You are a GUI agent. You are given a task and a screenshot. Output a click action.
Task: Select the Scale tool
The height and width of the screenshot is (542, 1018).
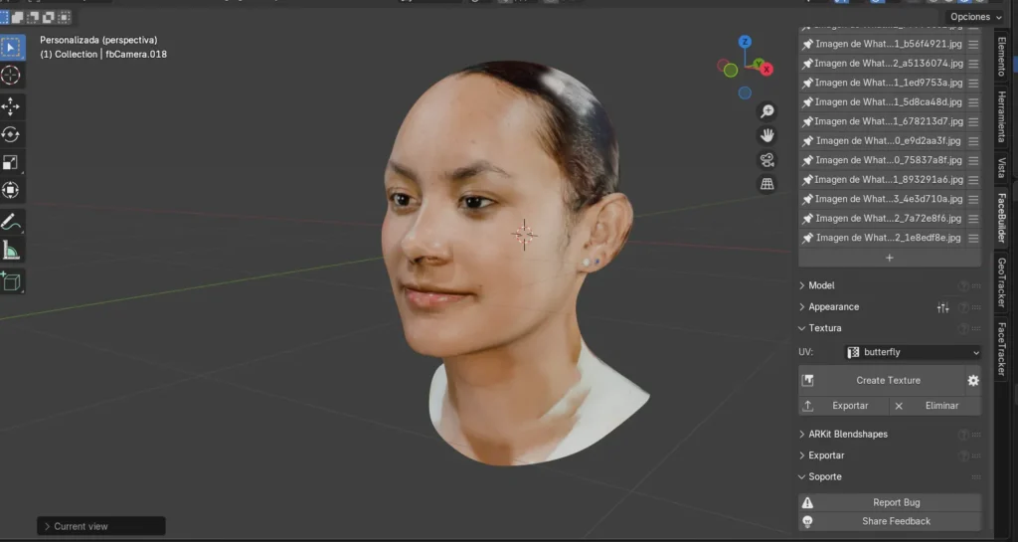click(11, 162)
